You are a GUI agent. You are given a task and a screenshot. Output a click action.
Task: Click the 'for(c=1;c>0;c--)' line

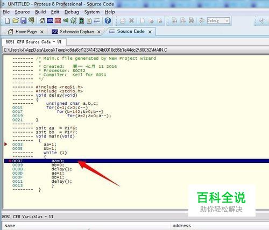tap(67, 107)
